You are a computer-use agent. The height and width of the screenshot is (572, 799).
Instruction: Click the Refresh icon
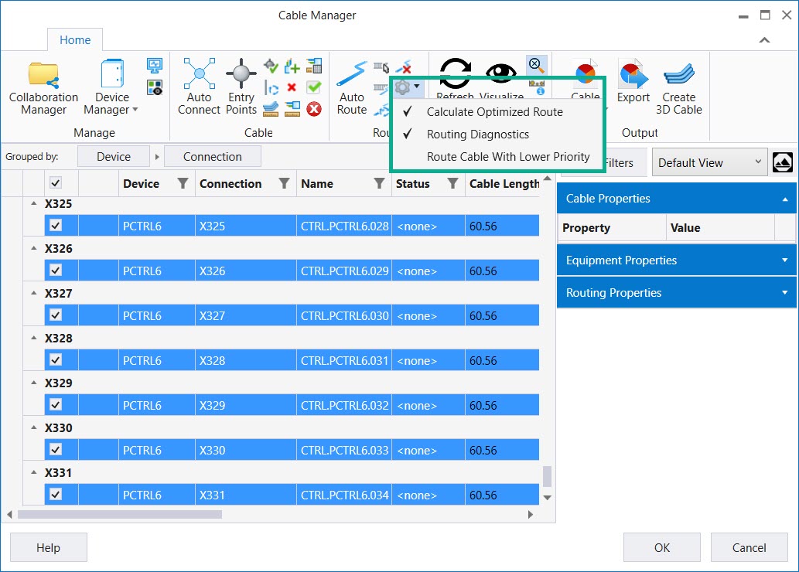coord(455,74)
